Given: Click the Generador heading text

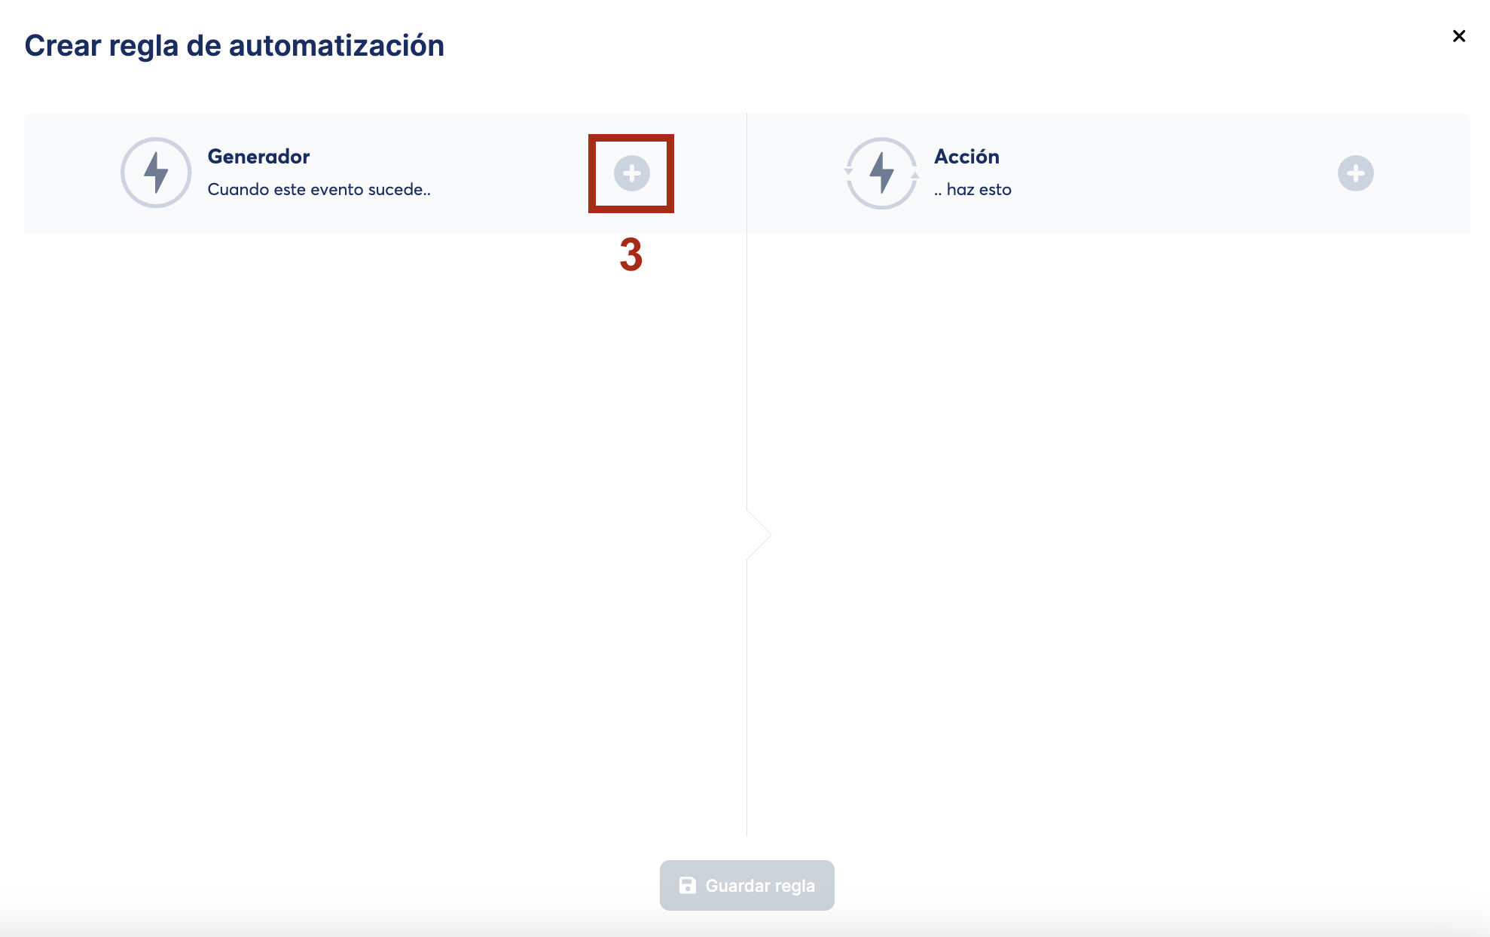Looking at the screenshot, I should 258,157.
